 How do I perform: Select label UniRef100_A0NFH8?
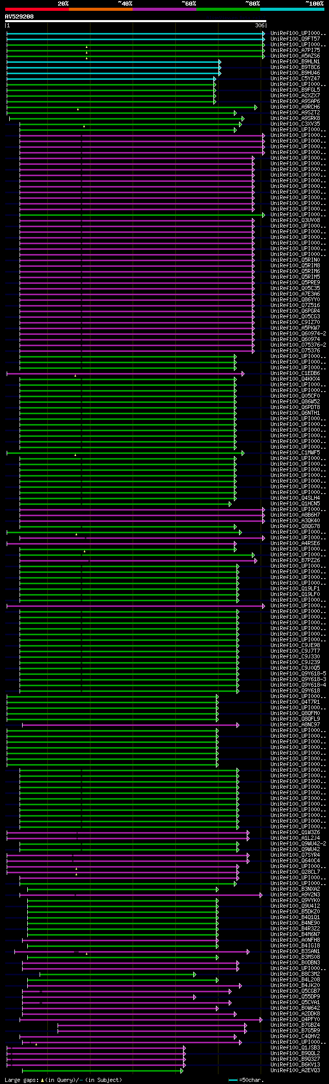coord(295,940)
